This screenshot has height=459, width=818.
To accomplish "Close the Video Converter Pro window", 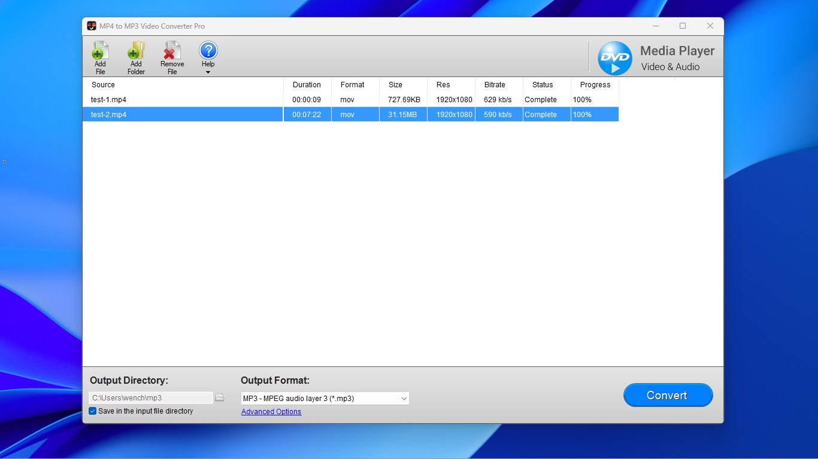I will [710, 26].
